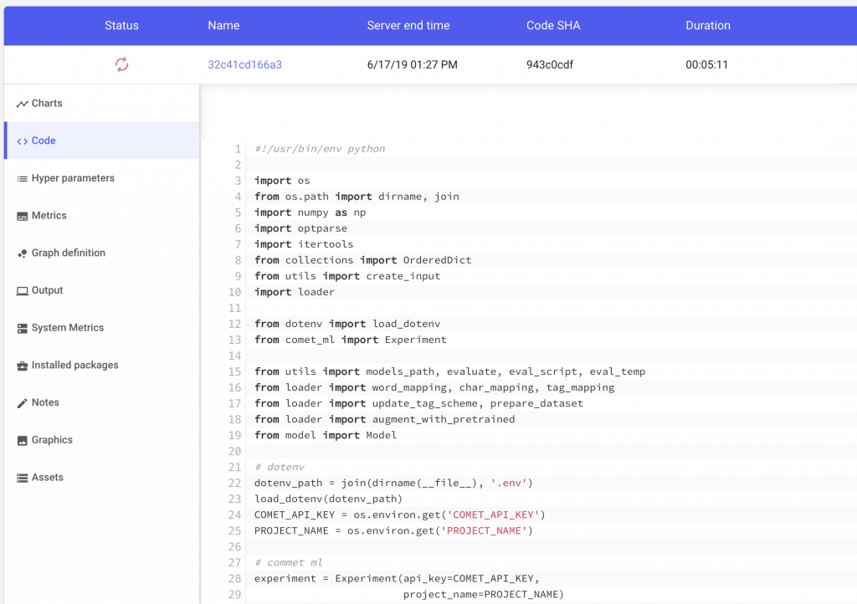Switch to Graphics tab
Viewport: 857px width, 604px height.
tap(101, 440)
